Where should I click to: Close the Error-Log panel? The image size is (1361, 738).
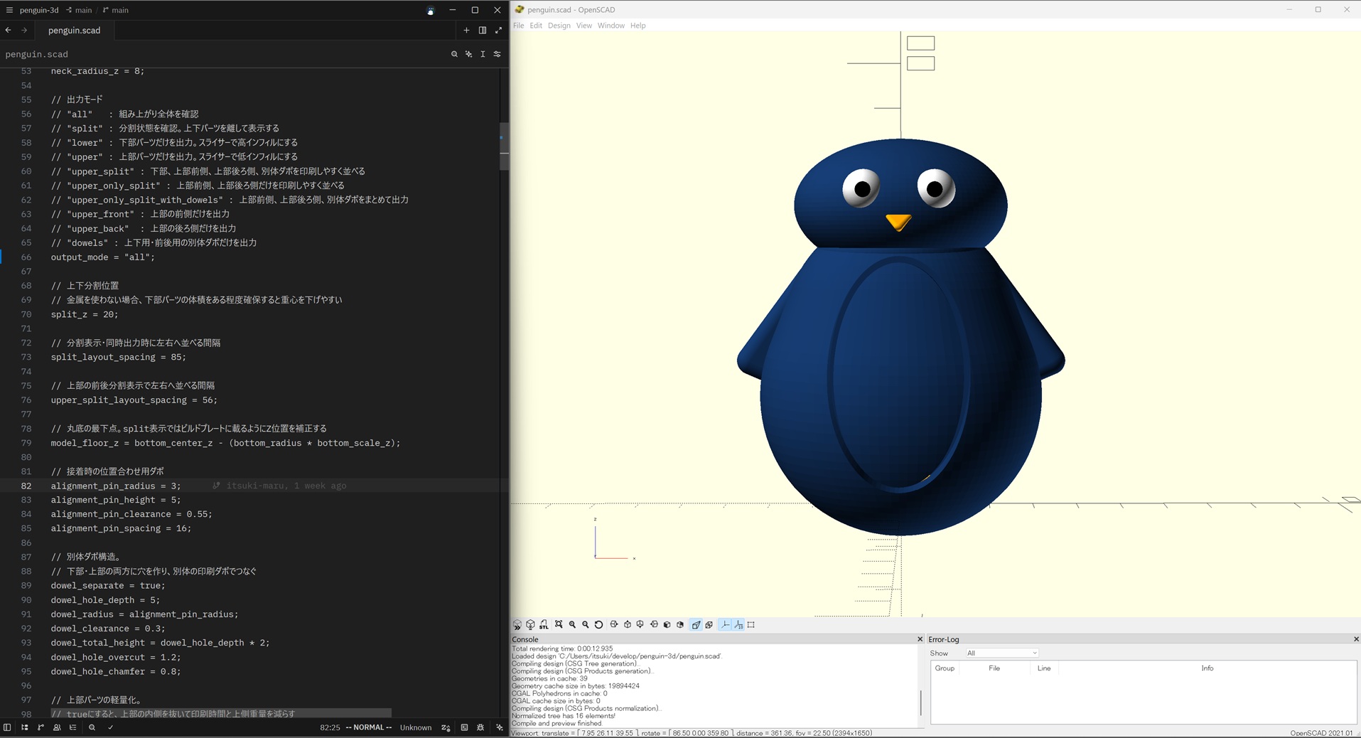point(1356,639)
